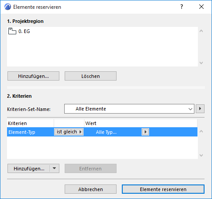The height and width of the screenshot is (199, 212).
Task: Click the ARCHICAD logo in title bar
Action: pyautogui.click(x=7, y=7)
